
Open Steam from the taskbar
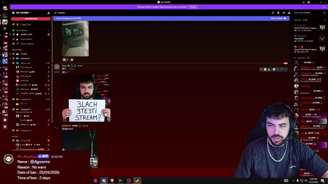point(137,181)
